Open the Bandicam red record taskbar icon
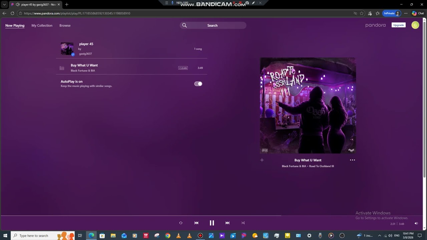The width and height of the screenshot is (427, 240). click(x=200, y=236)
